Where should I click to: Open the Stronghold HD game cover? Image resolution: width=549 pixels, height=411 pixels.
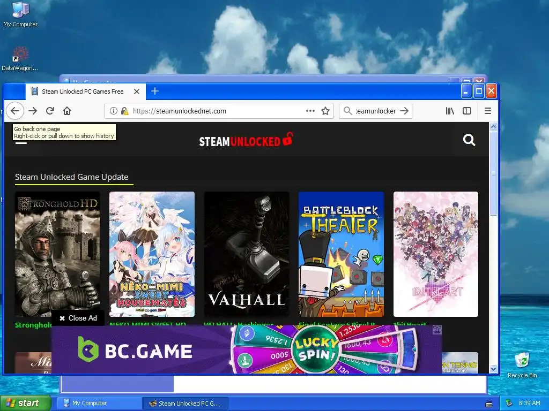(x=57, y=254)
